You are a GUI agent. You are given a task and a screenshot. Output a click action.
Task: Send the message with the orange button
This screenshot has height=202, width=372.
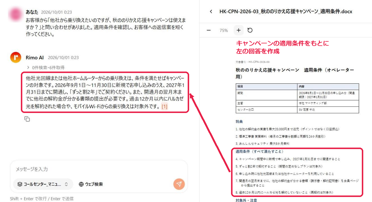[x=179, y=184]
